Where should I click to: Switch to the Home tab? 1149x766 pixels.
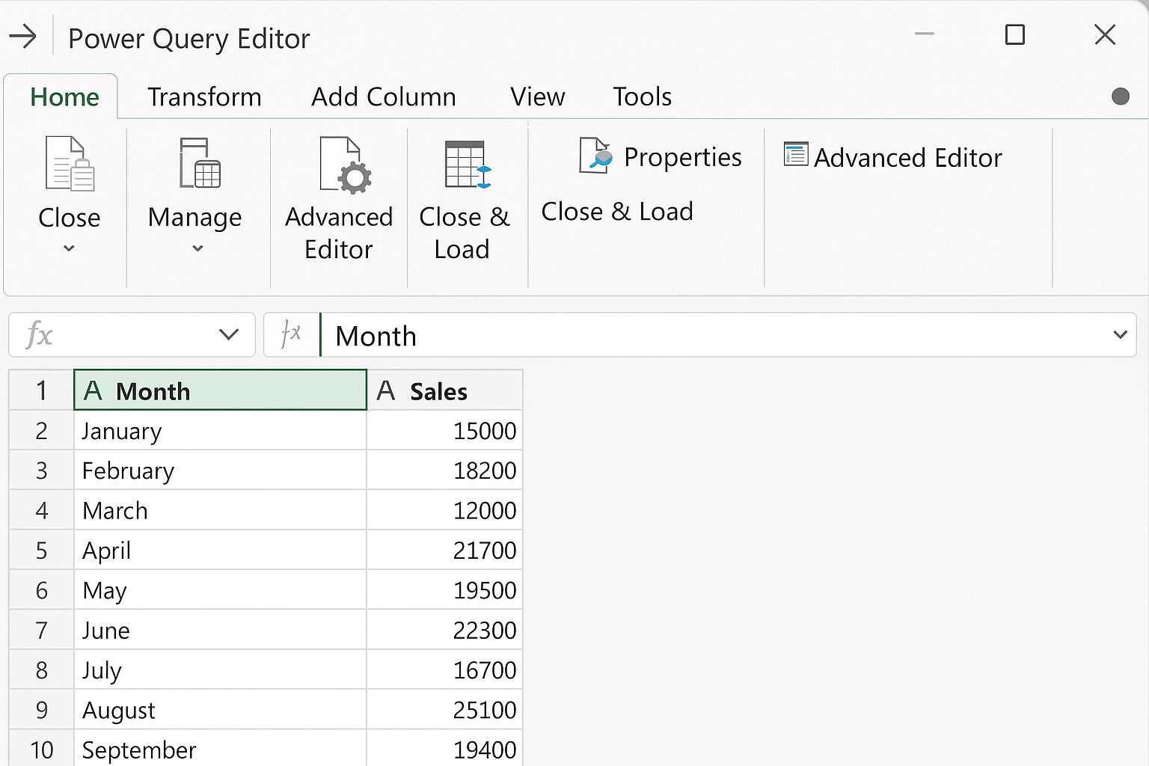click(x=64, y=96)
